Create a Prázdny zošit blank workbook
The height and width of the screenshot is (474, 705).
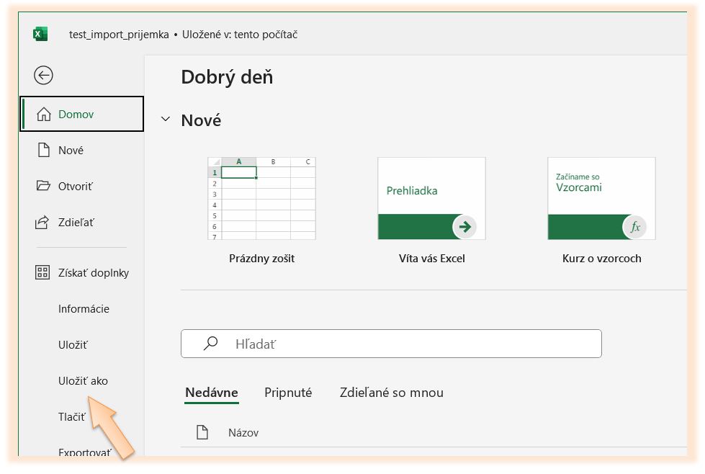(x=261, y=199)
